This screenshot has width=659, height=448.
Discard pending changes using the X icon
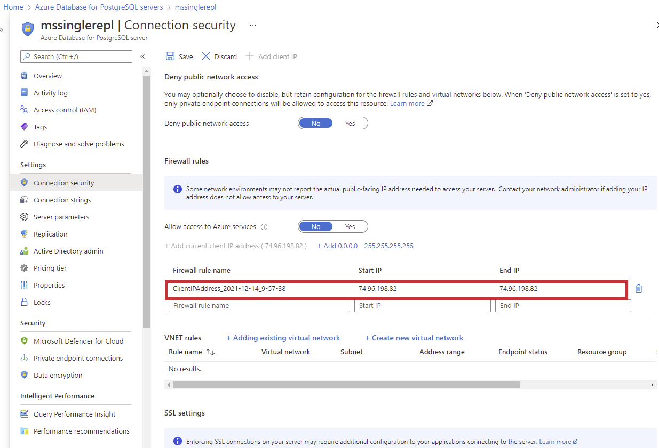pos(218,56)
